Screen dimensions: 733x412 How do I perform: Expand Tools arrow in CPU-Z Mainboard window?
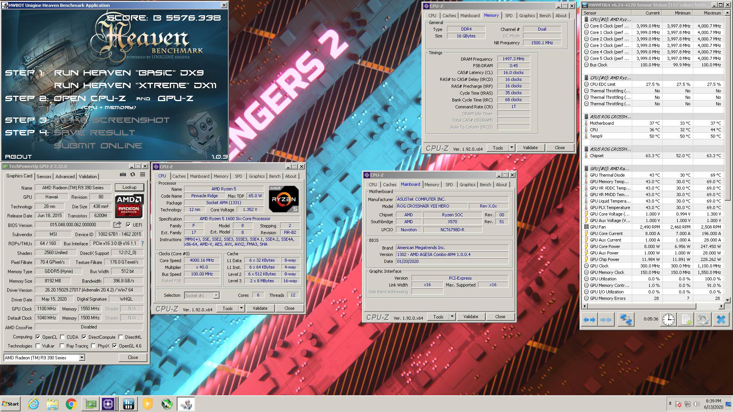(452, 317)
